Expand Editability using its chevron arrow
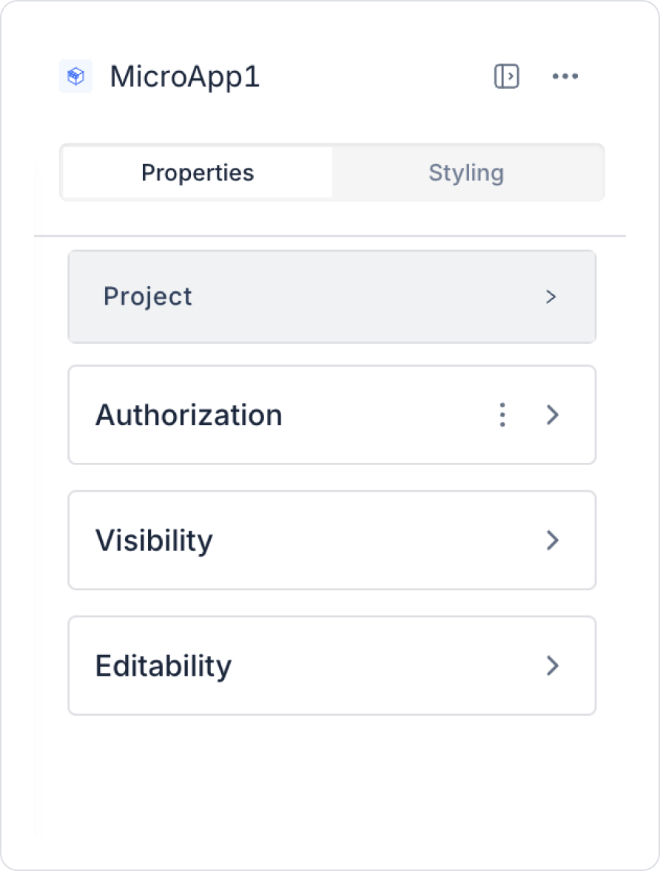Screen dimensions: 660x871 (552, 666)
